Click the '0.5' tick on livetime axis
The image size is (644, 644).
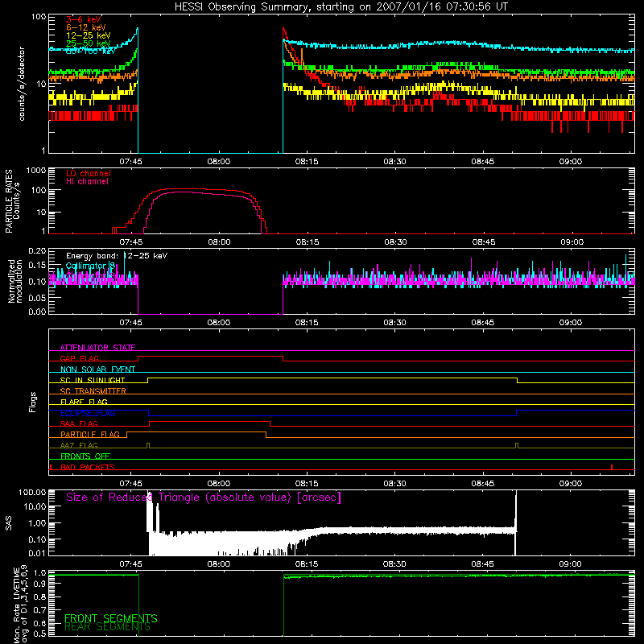(39, 634)
